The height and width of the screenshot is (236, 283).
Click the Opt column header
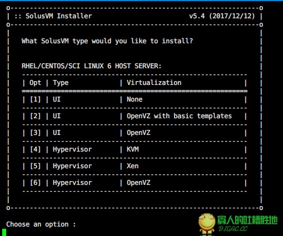(x=35, y=83)
